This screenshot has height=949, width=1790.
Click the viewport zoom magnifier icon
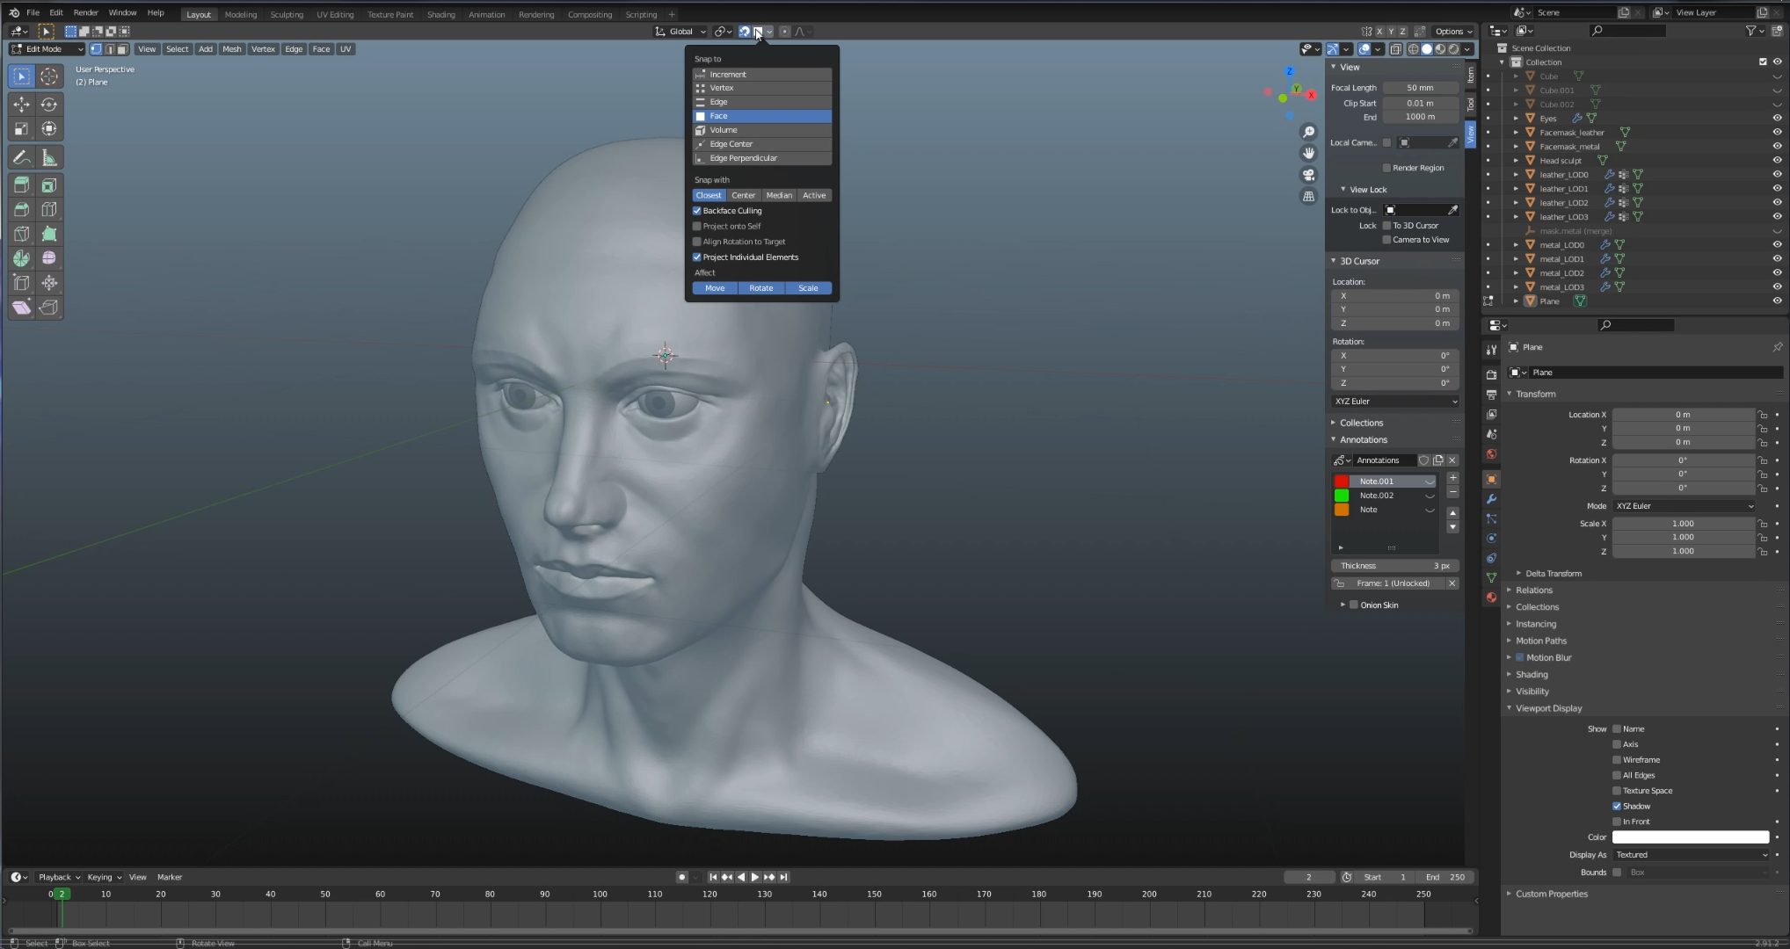pos(1309,132)
